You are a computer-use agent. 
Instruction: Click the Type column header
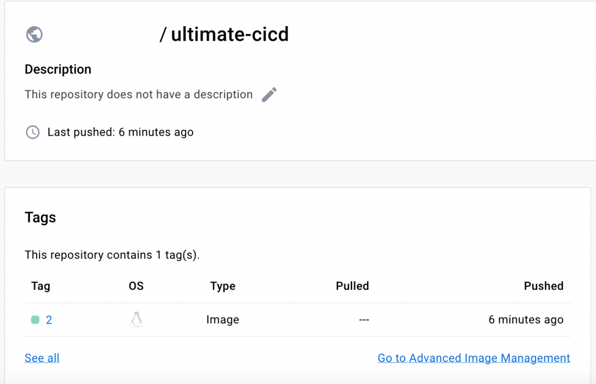[x=223, y=286]
